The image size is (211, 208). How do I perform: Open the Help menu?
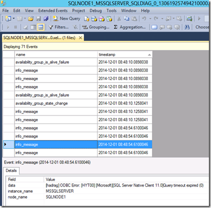click(x=145, y=10)
